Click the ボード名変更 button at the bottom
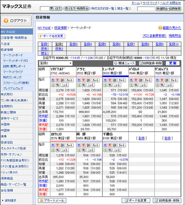The width and height of the screenshot is (185, 205). click(x=136, y=201)
